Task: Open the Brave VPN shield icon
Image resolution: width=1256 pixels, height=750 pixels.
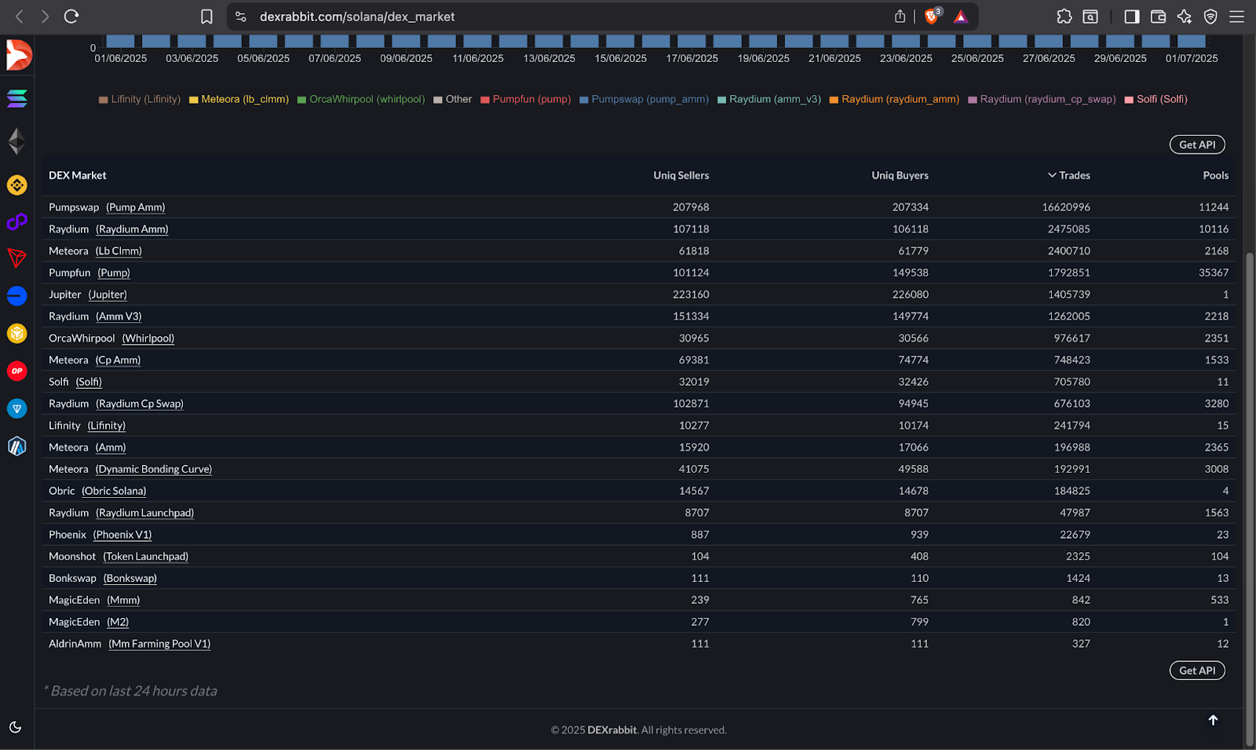Action: coord(1210,16)
